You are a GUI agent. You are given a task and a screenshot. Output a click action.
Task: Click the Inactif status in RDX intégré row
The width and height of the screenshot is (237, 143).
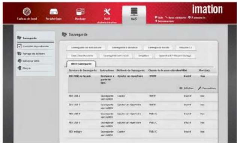click(x=187, y=131)
